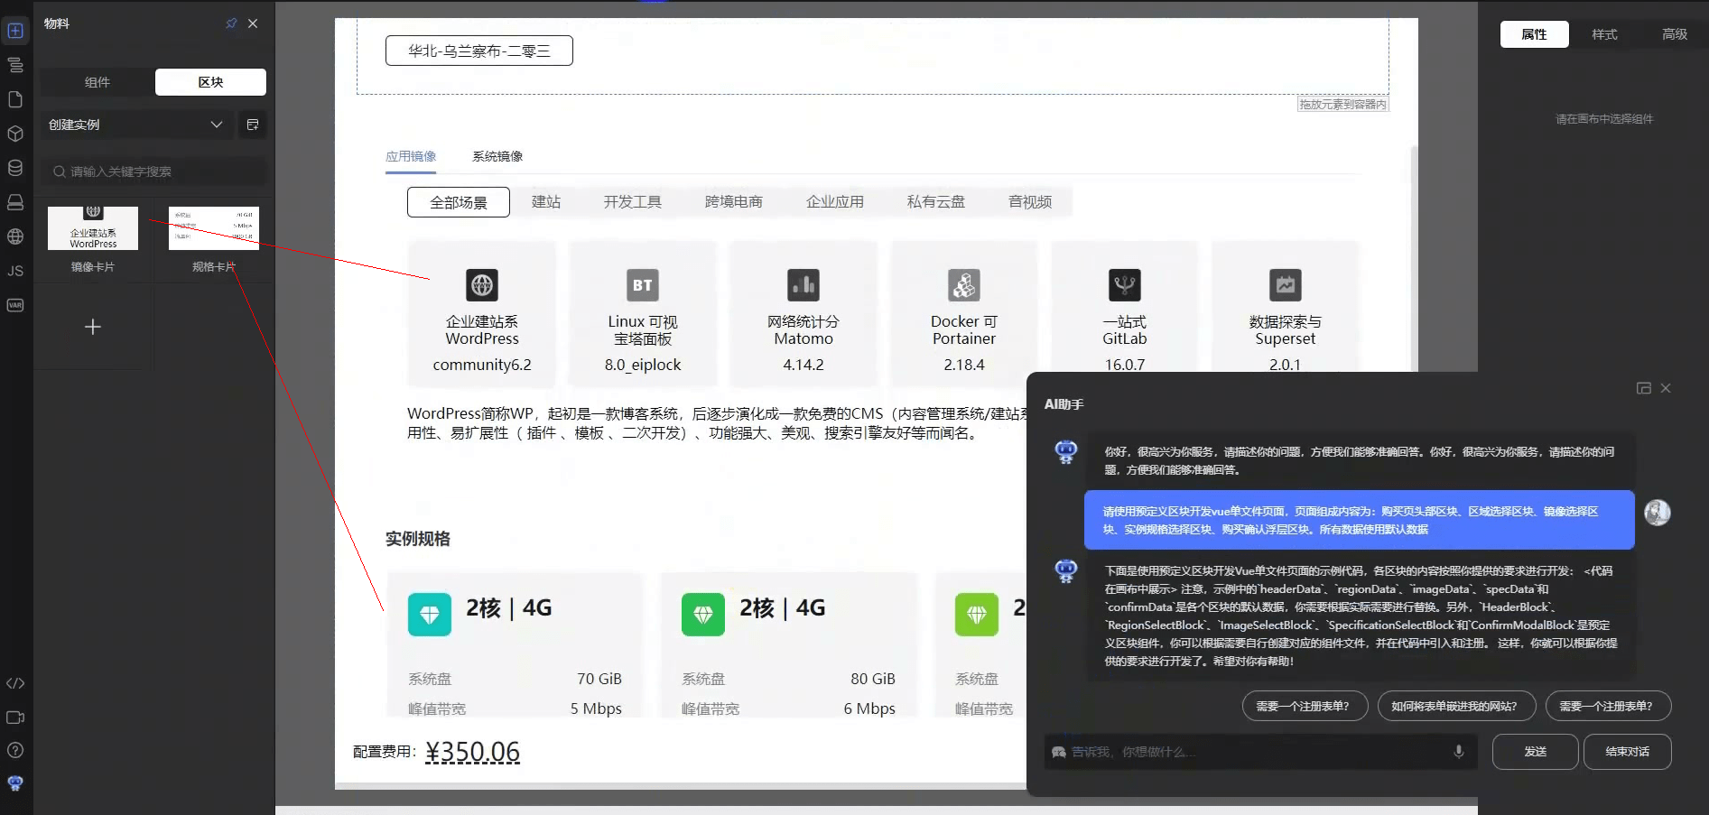Expand the popout icon on AI助手 panel
1709x815 pixels.
(x=1644, y=387)
